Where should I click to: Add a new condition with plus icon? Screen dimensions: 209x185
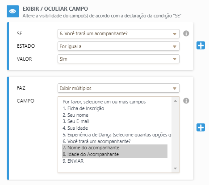(201, 45)
